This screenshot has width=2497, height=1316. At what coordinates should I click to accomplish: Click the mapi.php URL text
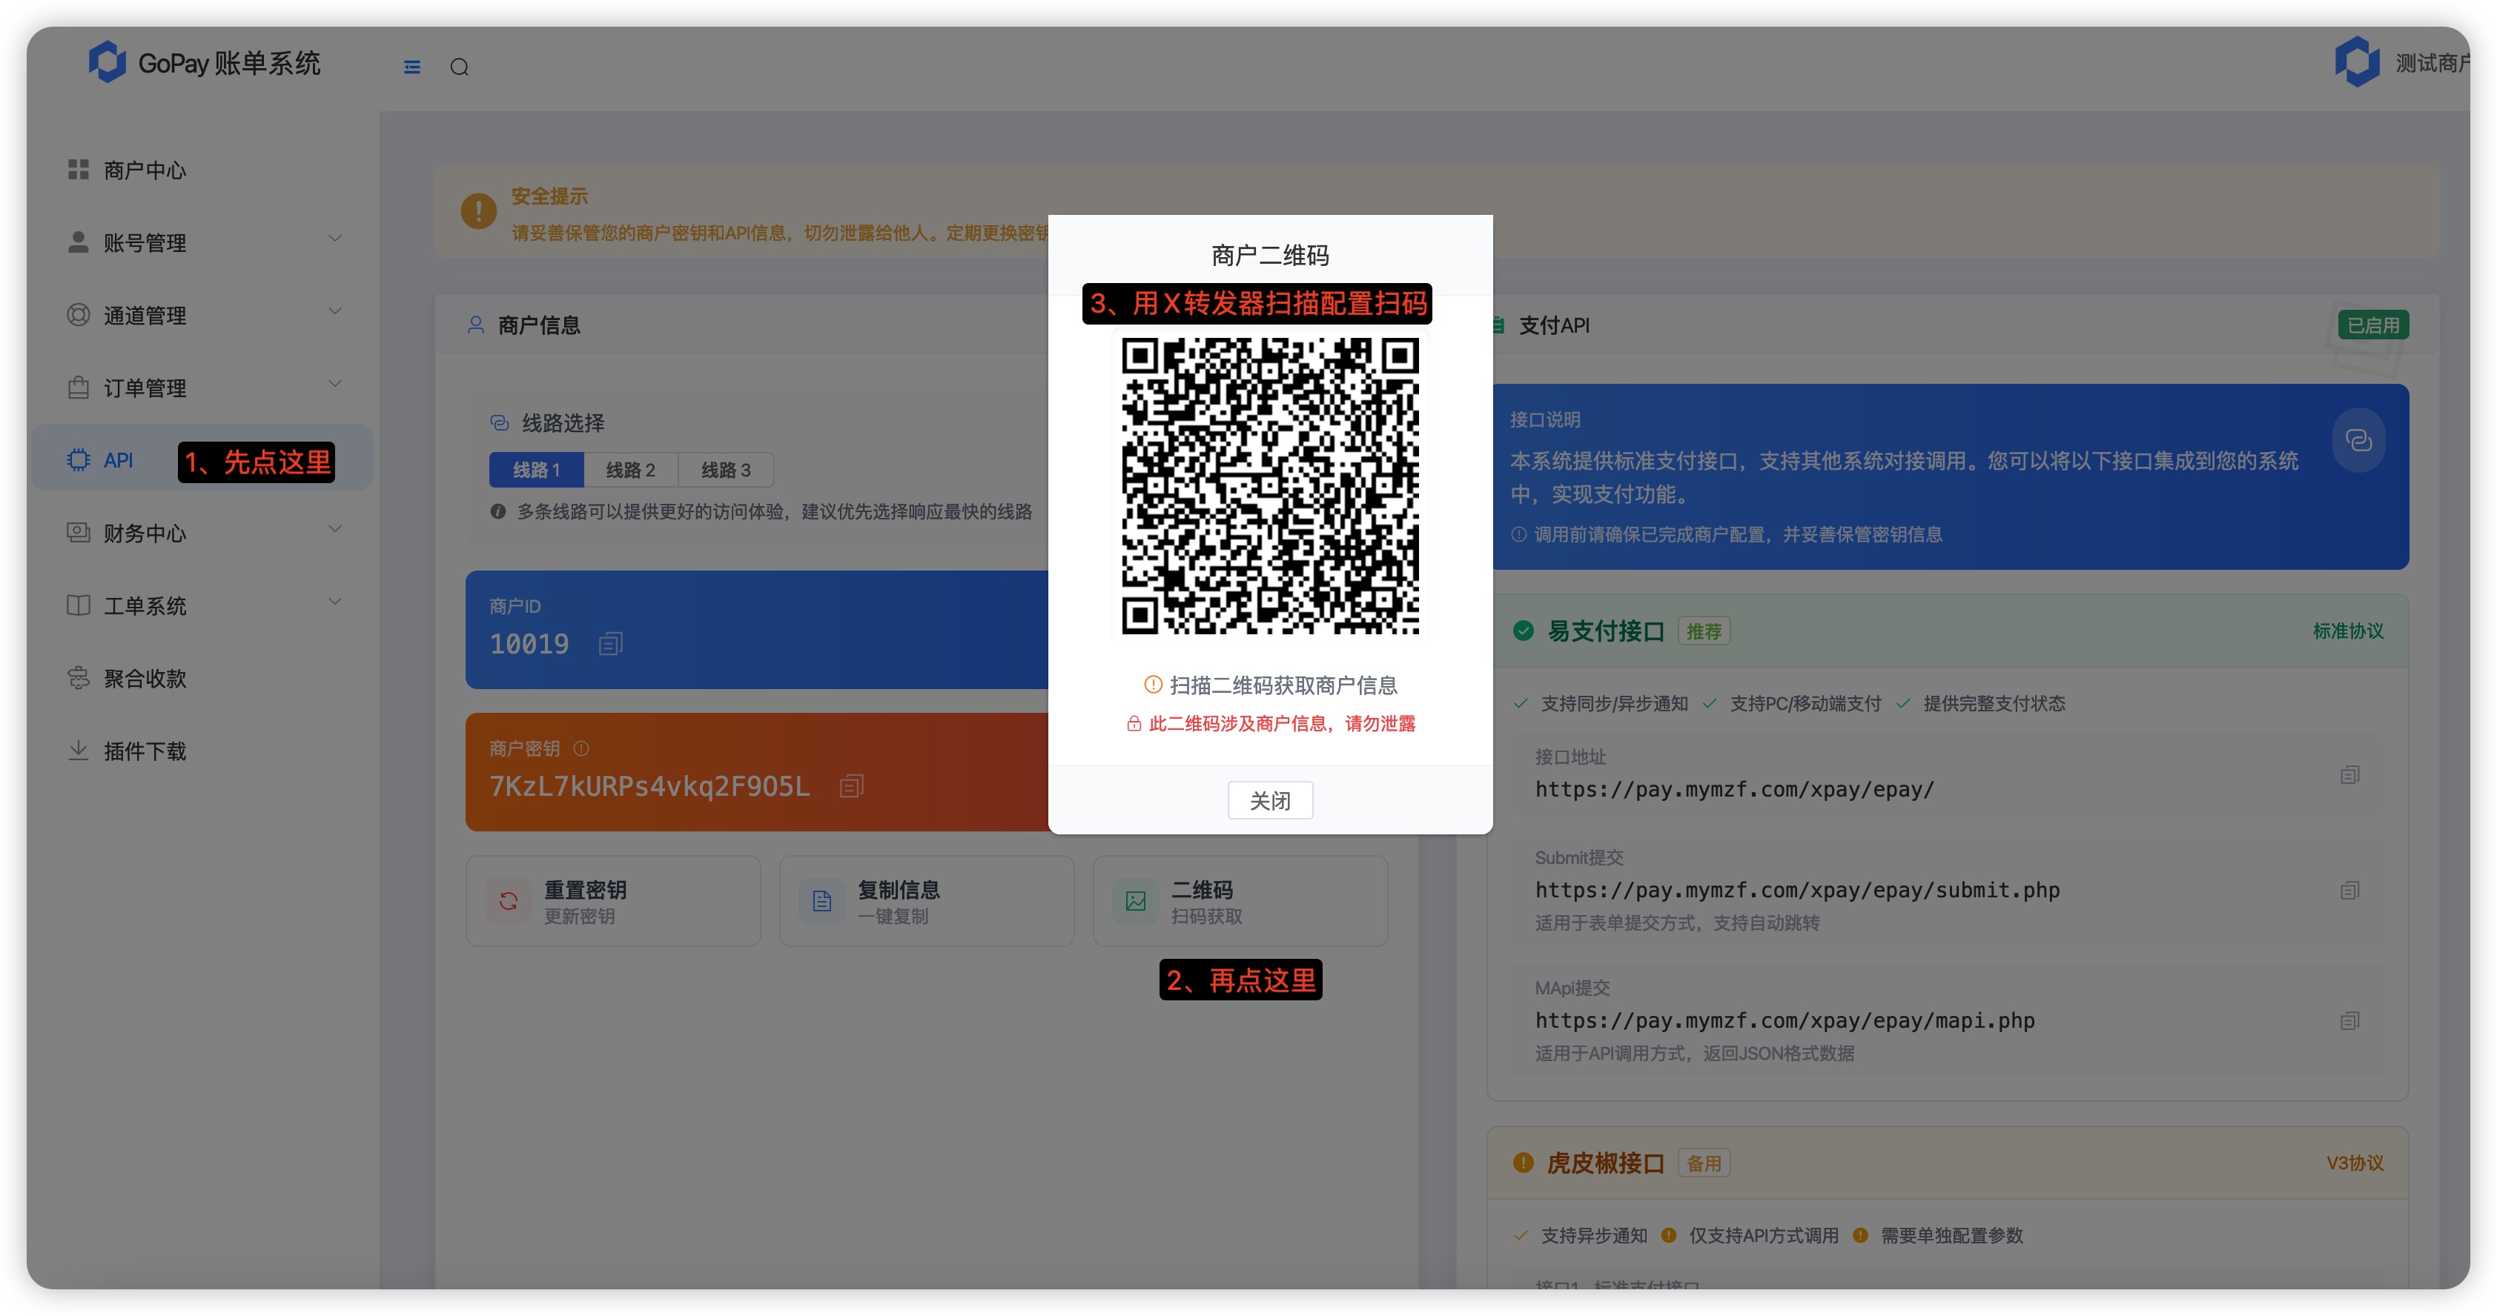pos(1785,1020)
